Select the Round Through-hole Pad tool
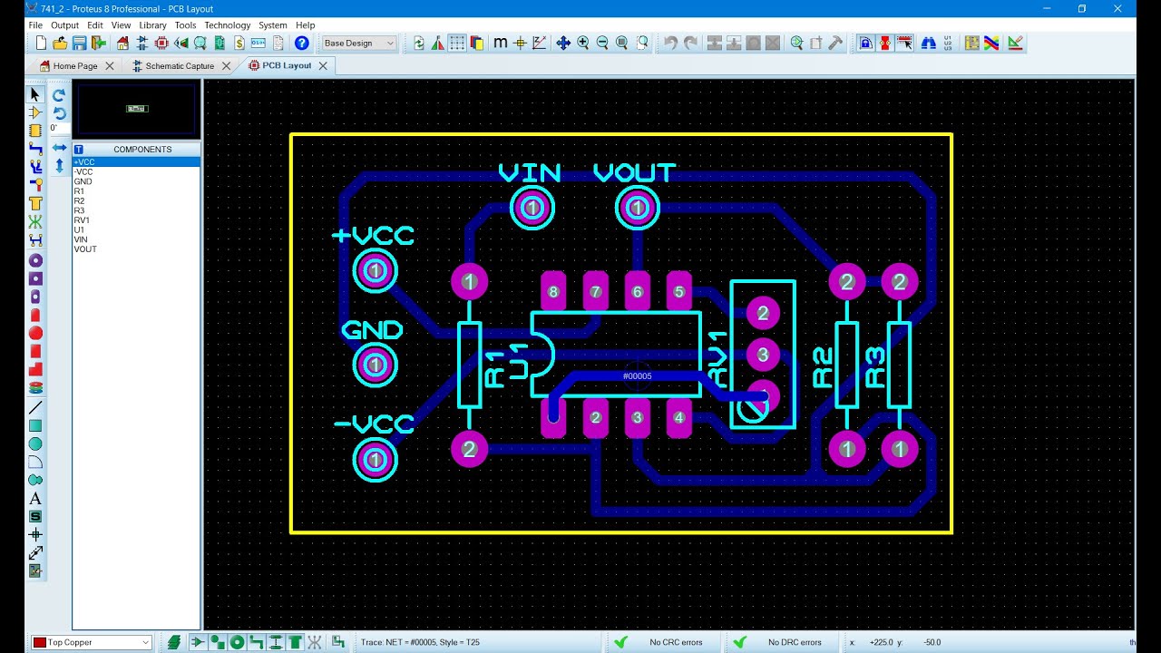The image size is (1161, 653). [35, 260]
